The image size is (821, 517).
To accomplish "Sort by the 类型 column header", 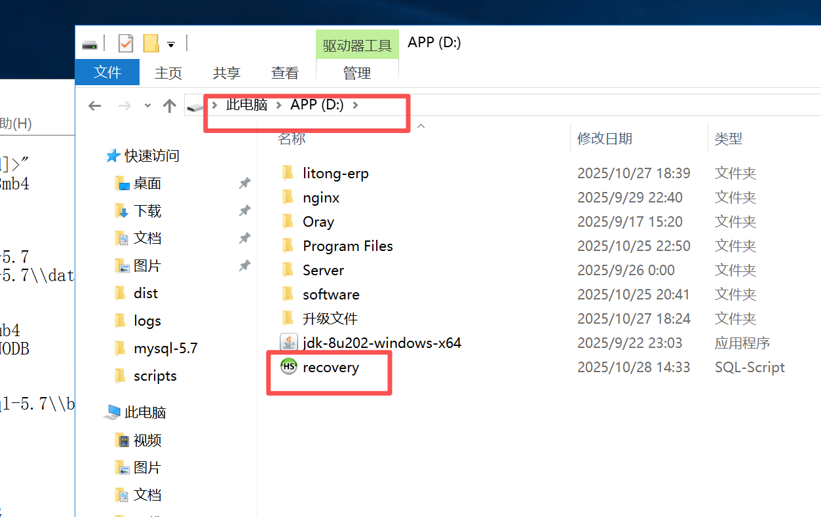I will tap(728, 138).
